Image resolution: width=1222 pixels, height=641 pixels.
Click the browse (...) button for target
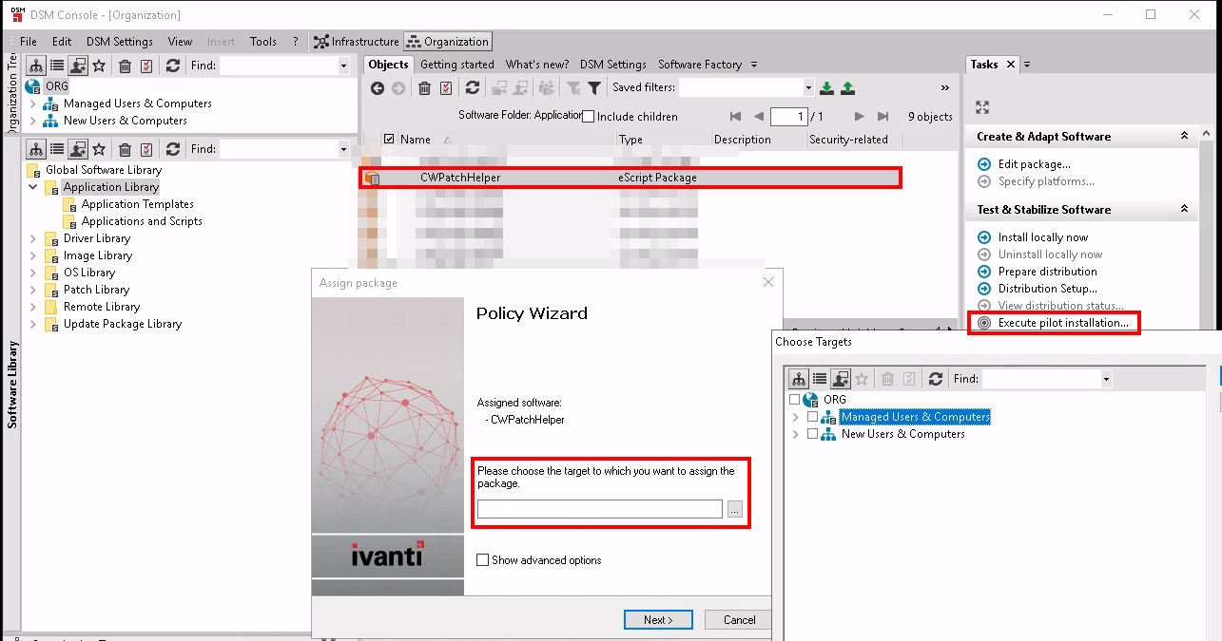point(734,510)
